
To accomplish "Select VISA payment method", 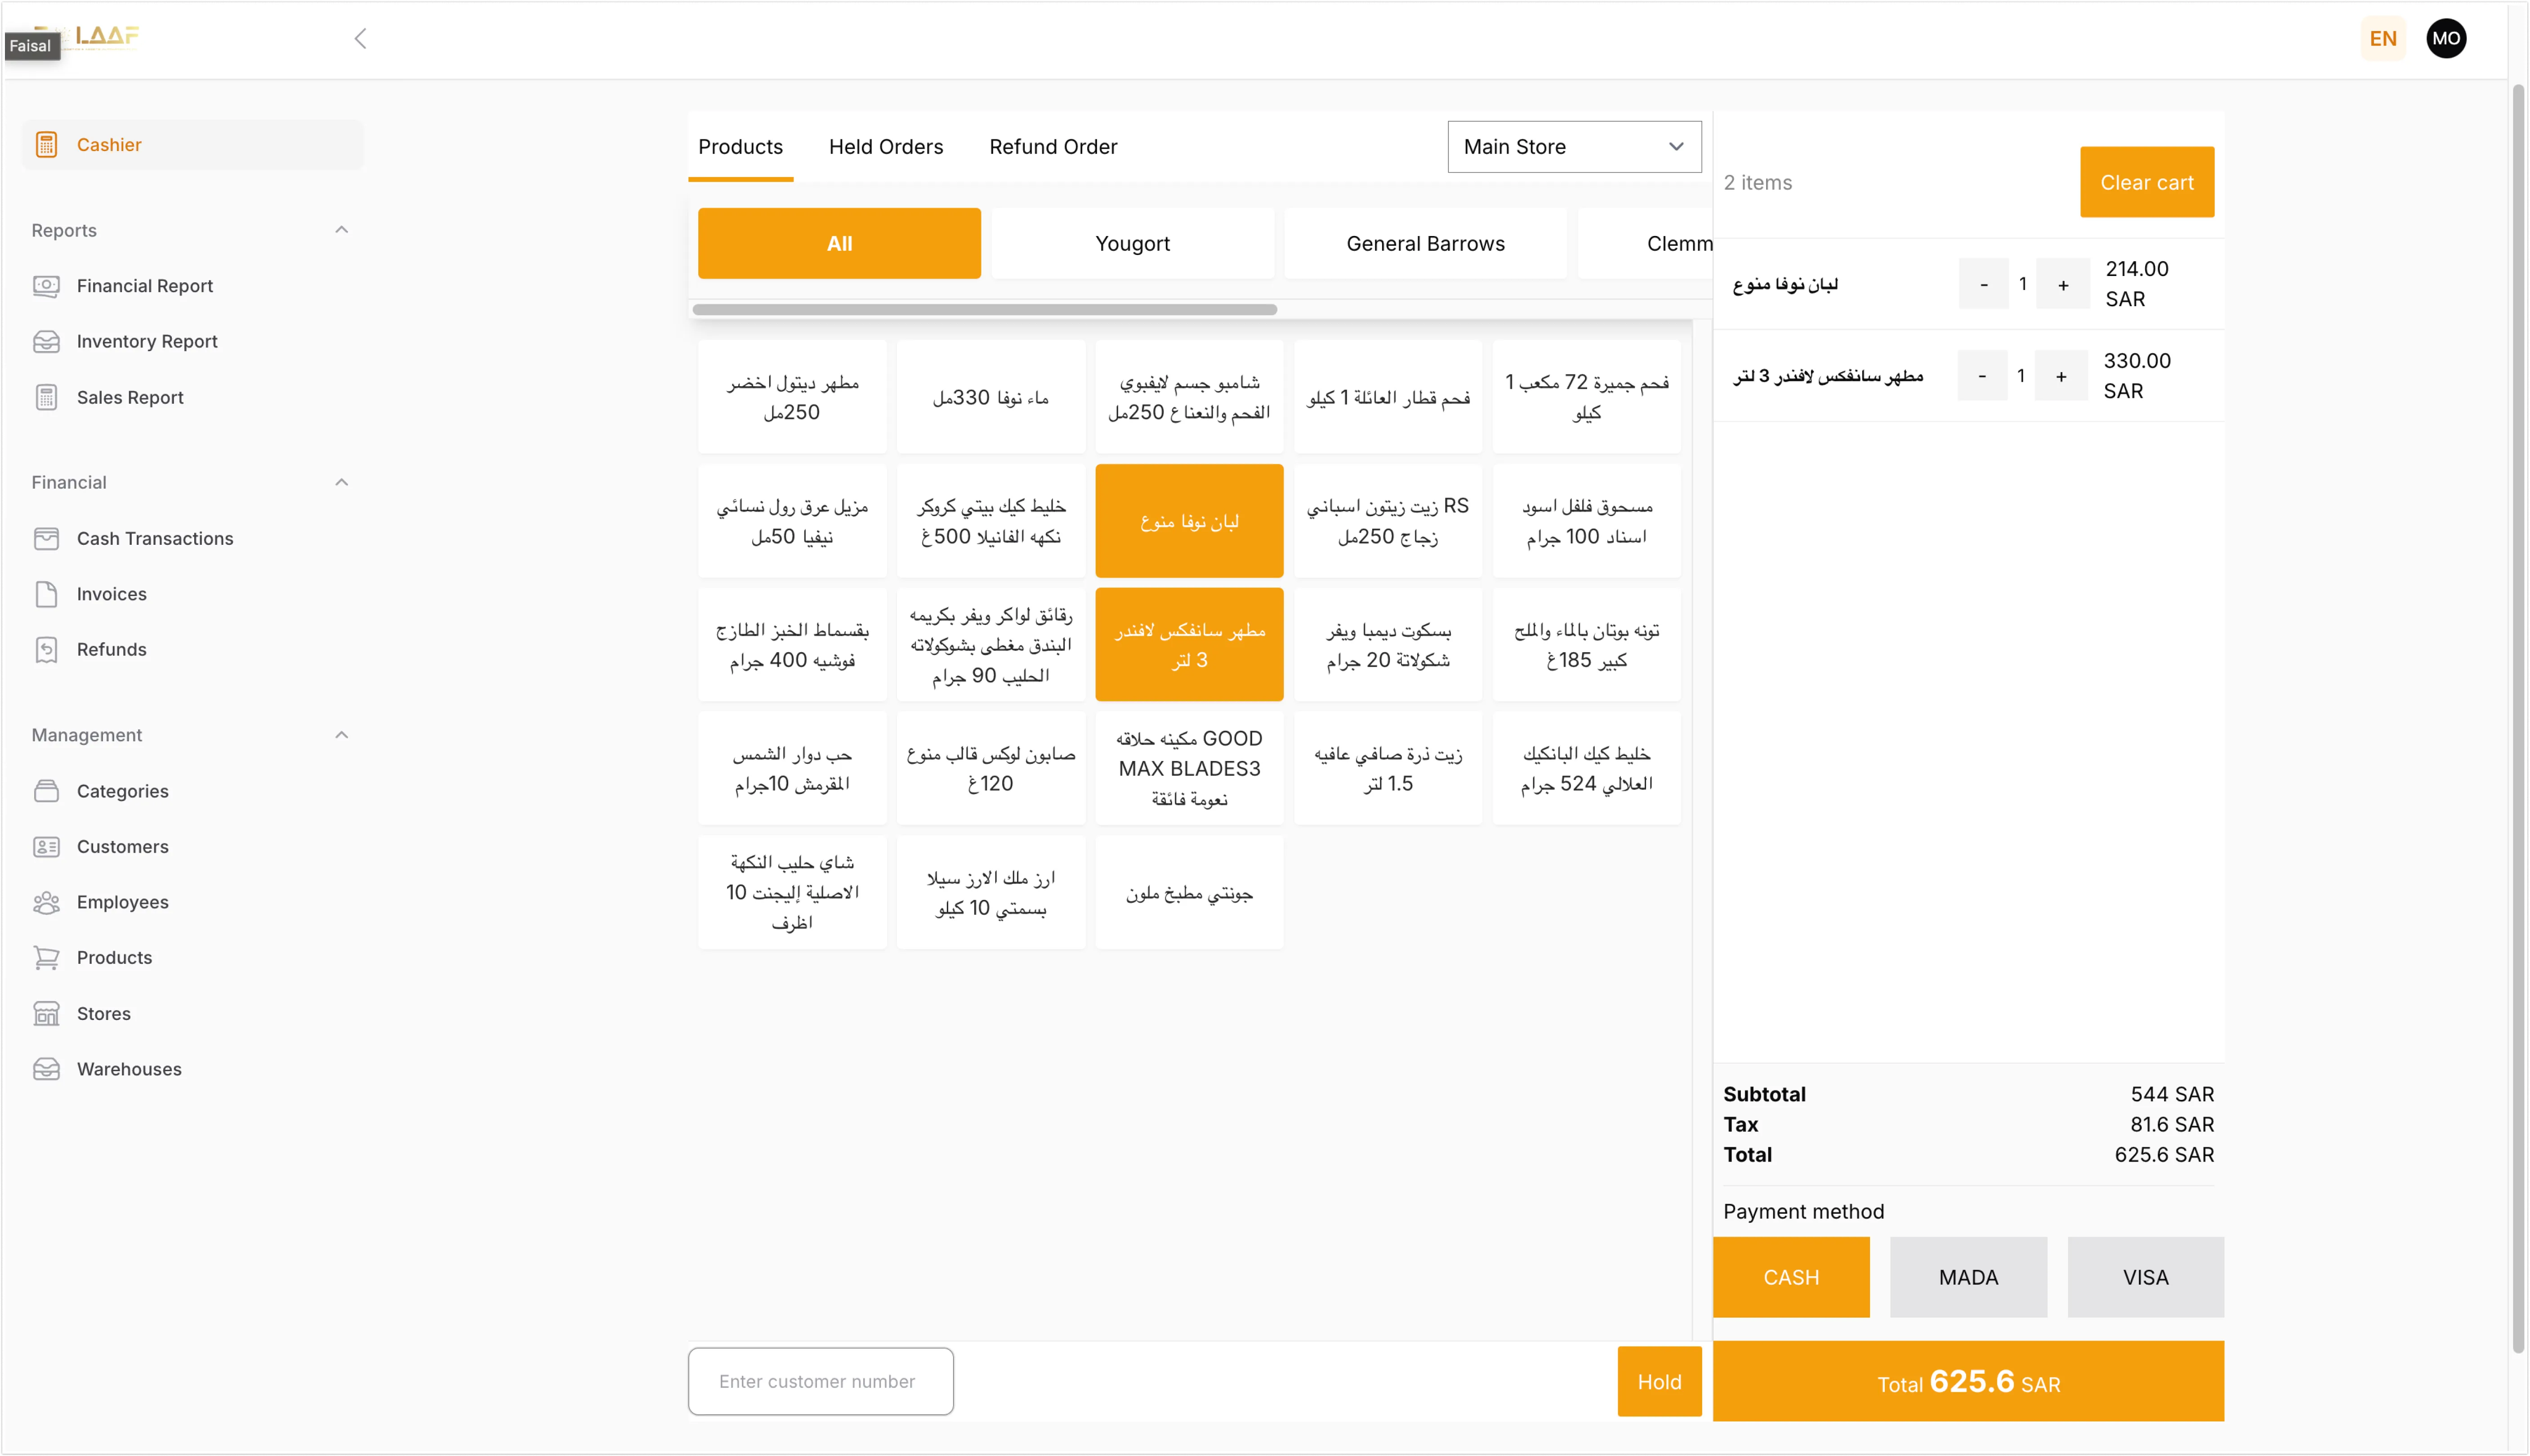I will pyautogui.click(x=2145, y=1277).
